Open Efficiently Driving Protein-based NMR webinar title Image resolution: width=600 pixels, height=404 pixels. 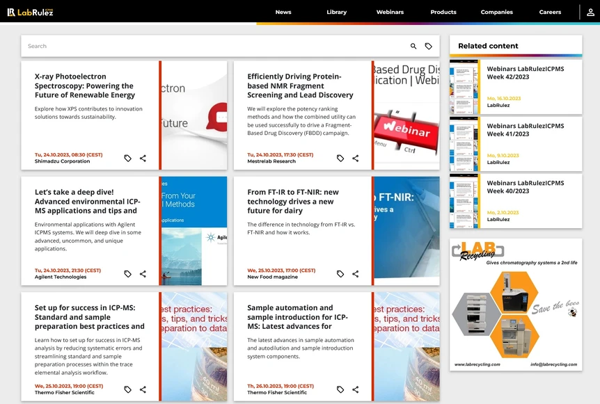click(x=300, y=86)
